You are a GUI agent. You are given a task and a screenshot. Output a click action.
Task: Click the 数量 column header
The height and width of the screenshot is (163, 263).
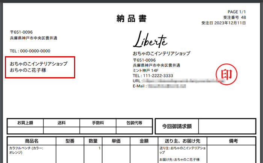[93, 141]
